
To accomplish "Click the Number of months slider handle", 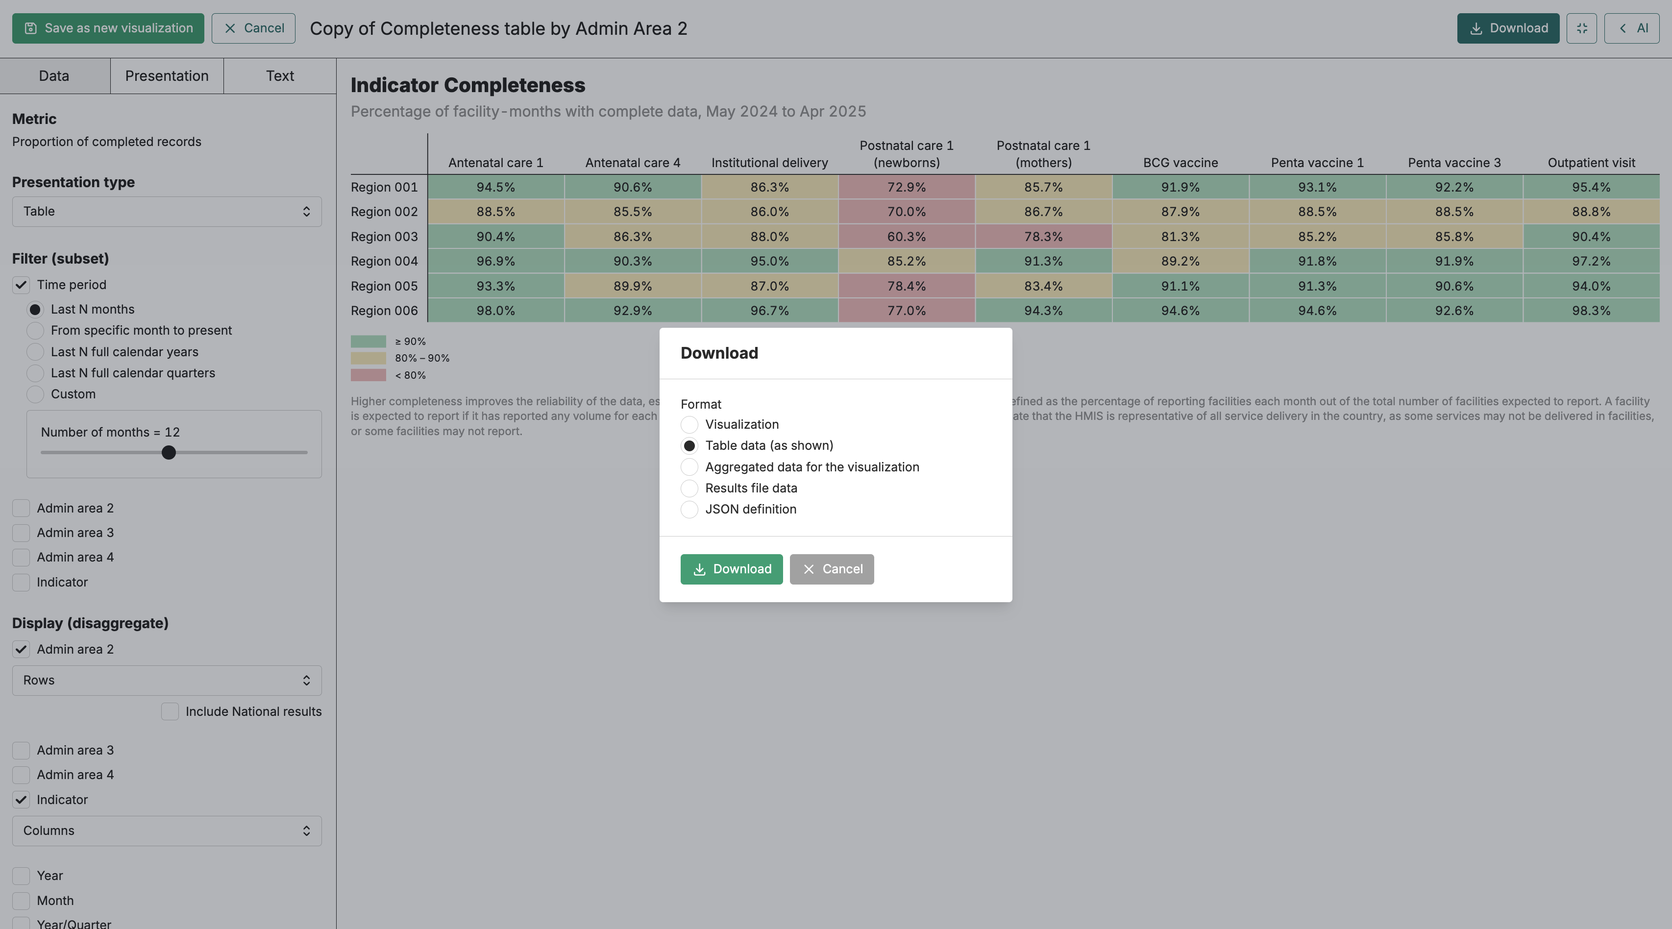I will point(169,453).
